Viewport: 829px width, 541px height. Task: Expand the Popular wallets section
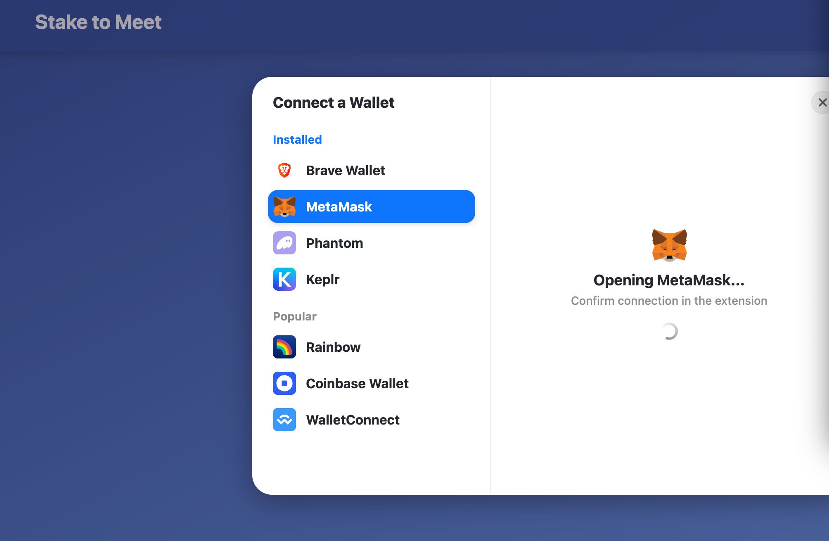point(295,315)
